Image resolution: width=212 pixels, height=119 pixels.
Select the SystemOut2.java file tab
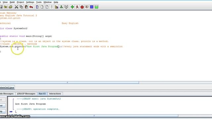point(7,87)
